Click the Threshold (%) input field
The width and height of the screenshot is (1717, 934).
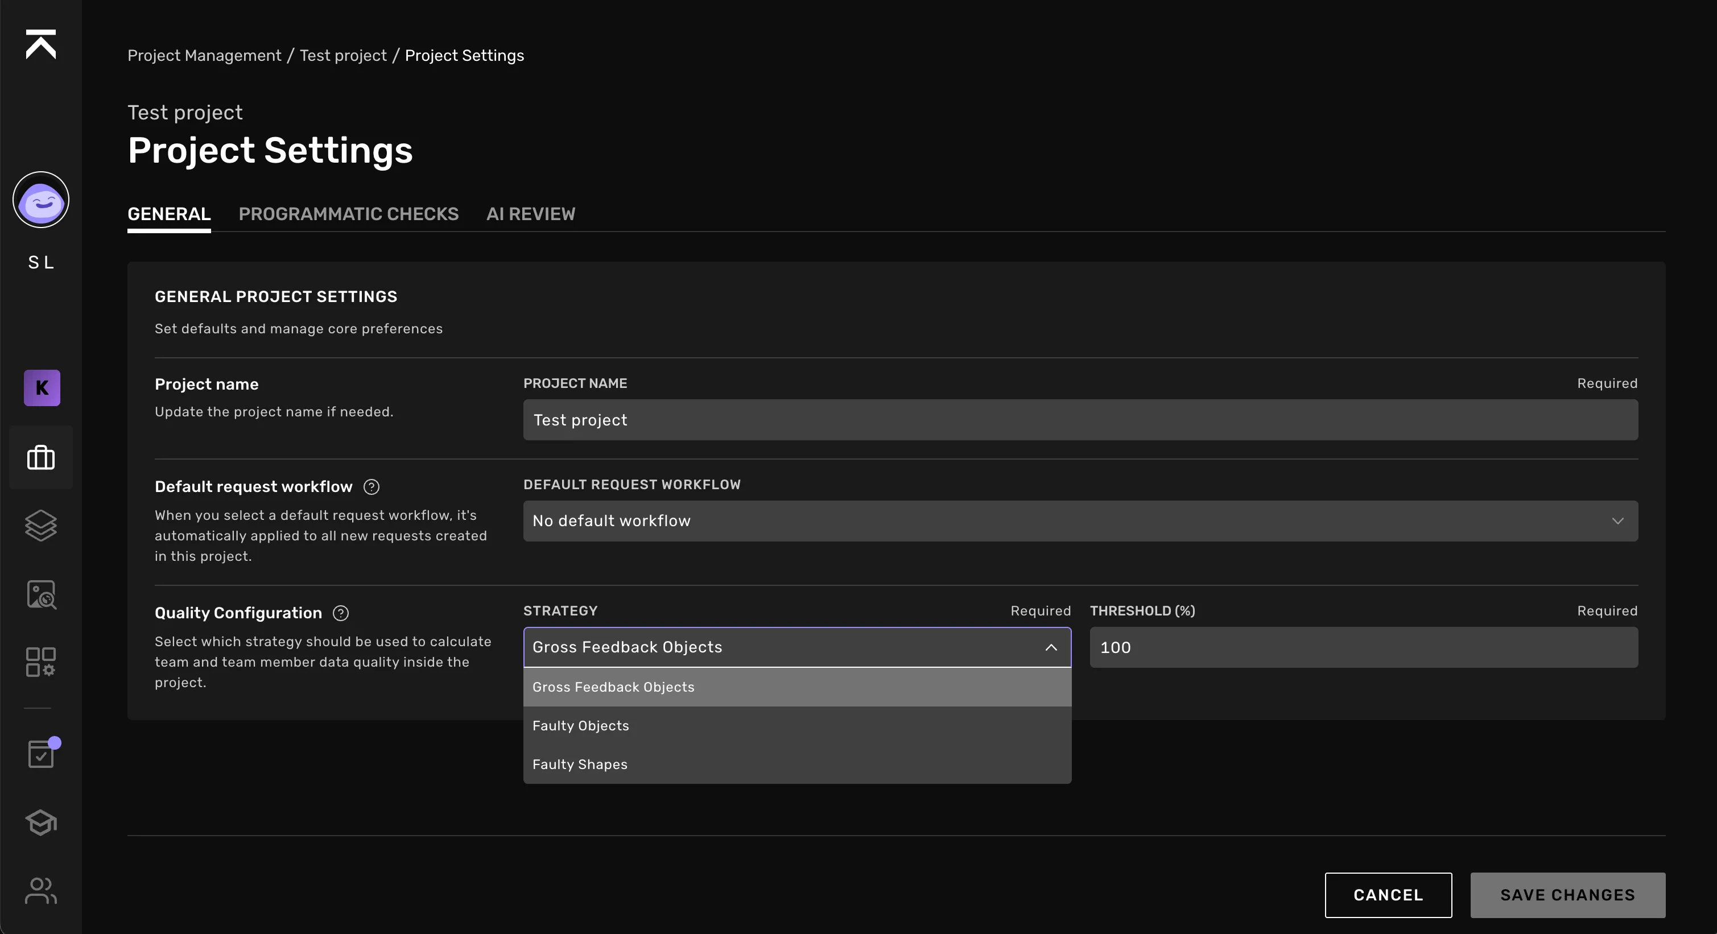(x=1364, y=647)
